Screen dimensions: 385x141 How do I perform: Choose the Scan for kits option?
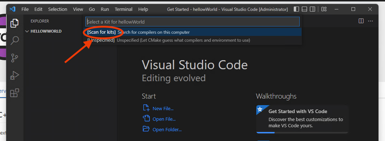(x=192, y=32)
